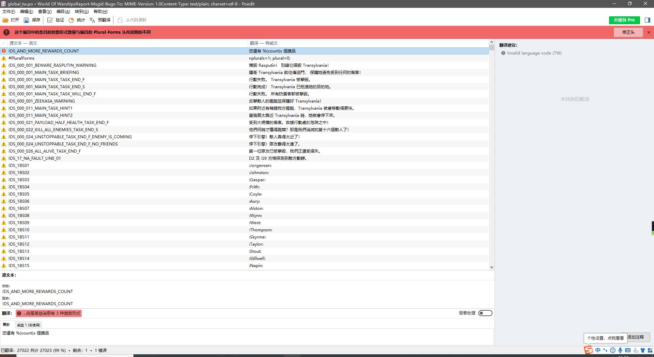654x357 pixels.
Task: Open statistics via the 统计 pie icon
Action: pos(71,20)
